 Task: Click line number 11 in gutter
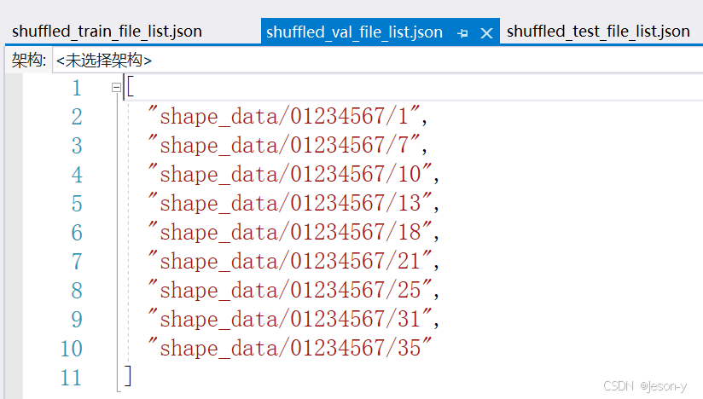click(x=72, y=377)
